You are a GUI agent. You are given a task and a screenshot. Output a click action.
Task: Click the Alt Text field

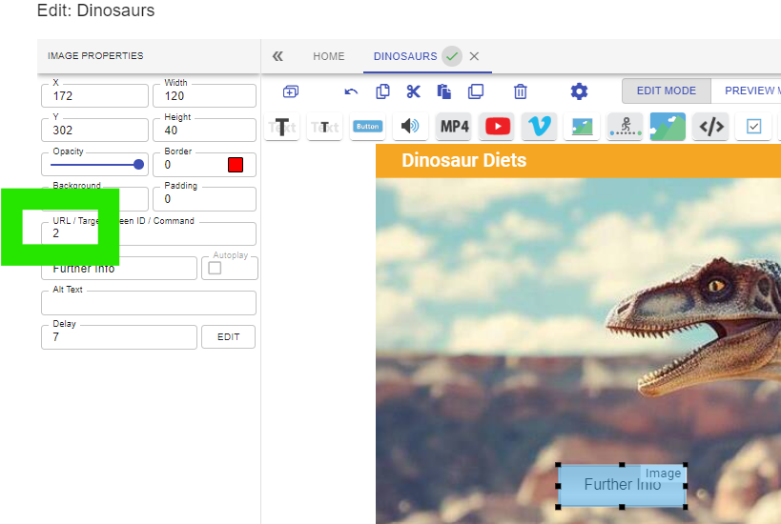(x=149, y=303)
